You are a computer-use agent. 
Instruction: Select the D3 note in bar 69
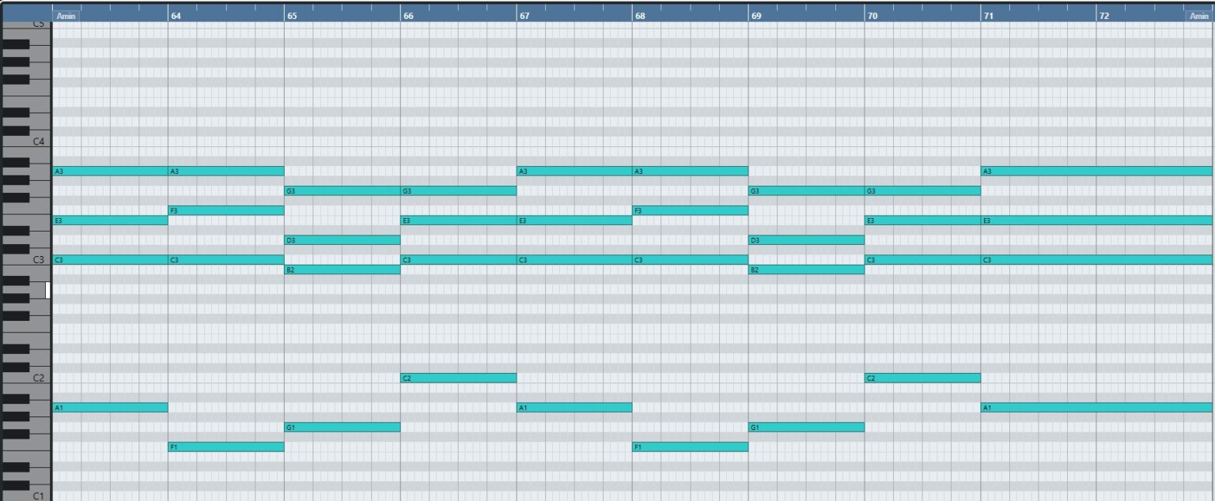click(x=806, y=240)
